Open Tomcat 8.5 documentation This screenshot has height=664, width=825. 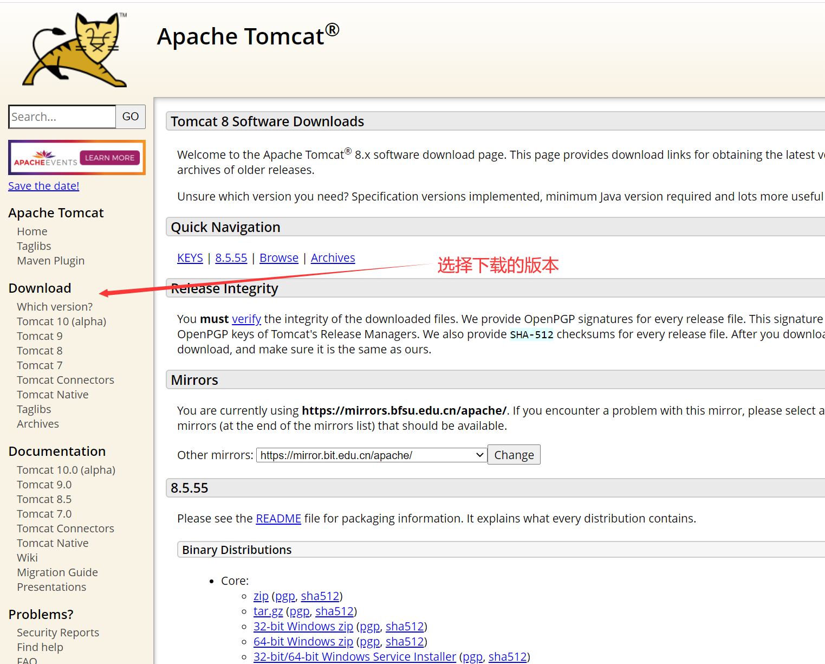coord(44,499)
